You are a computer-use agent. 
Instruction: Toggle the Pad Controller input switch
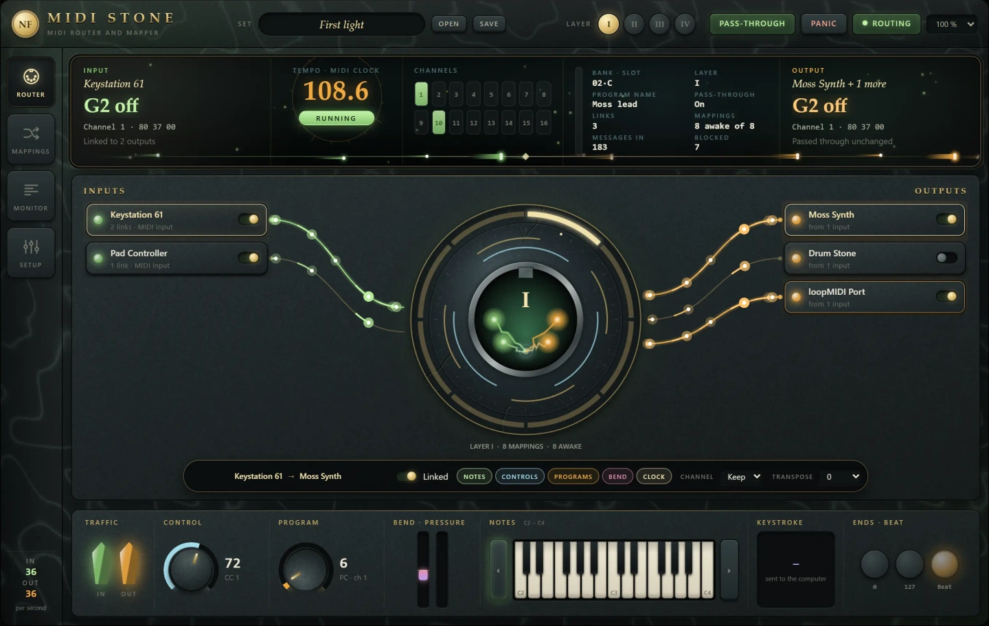click(x=249, y=258)
